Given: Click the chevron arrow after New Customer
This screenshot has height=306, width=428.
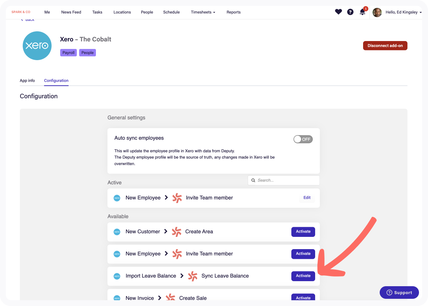Looking at the screenshot, I should [x=166, y=231].
